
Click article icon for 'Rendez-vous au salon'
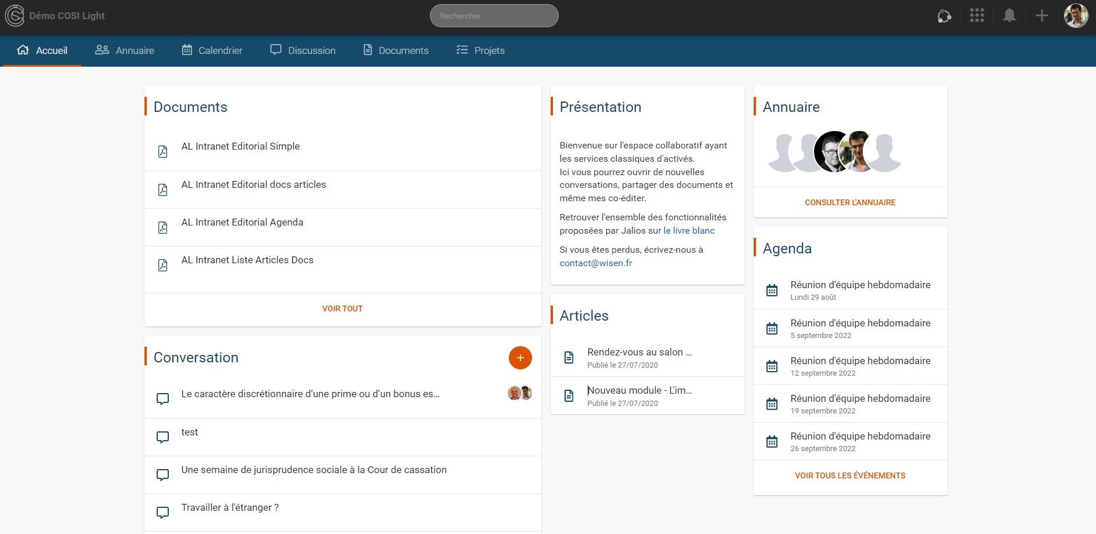569,357
